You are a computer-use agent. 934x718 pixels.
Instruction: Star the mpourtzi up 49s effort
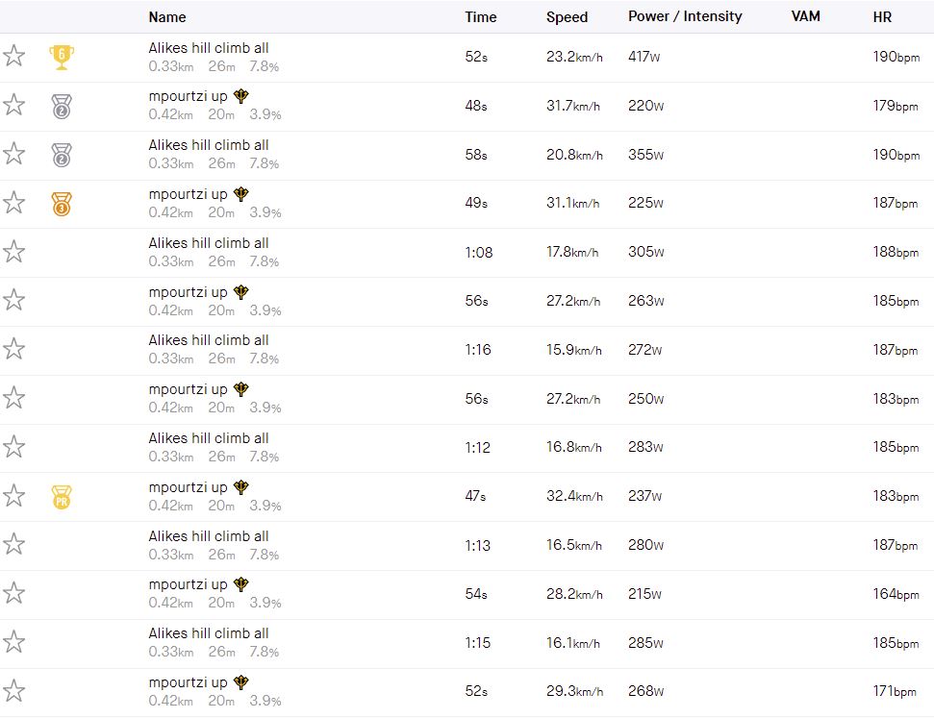13,203
